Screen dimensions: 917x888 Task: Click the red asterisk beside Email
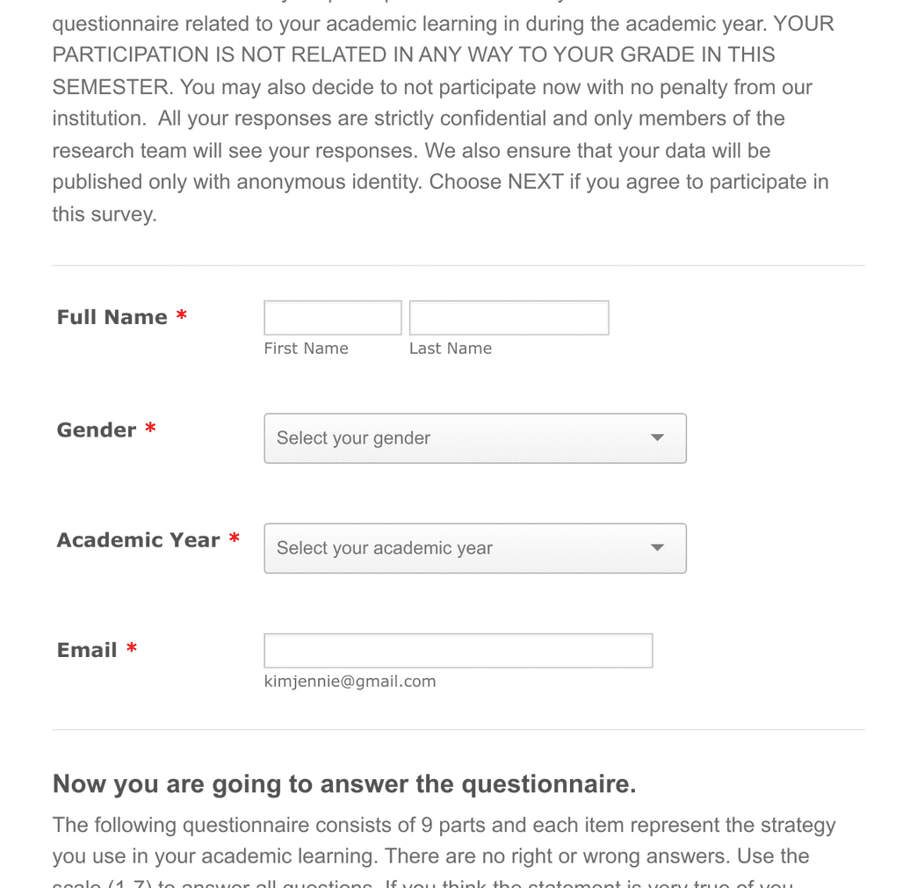pyautogui.click(x=132, y=649)
